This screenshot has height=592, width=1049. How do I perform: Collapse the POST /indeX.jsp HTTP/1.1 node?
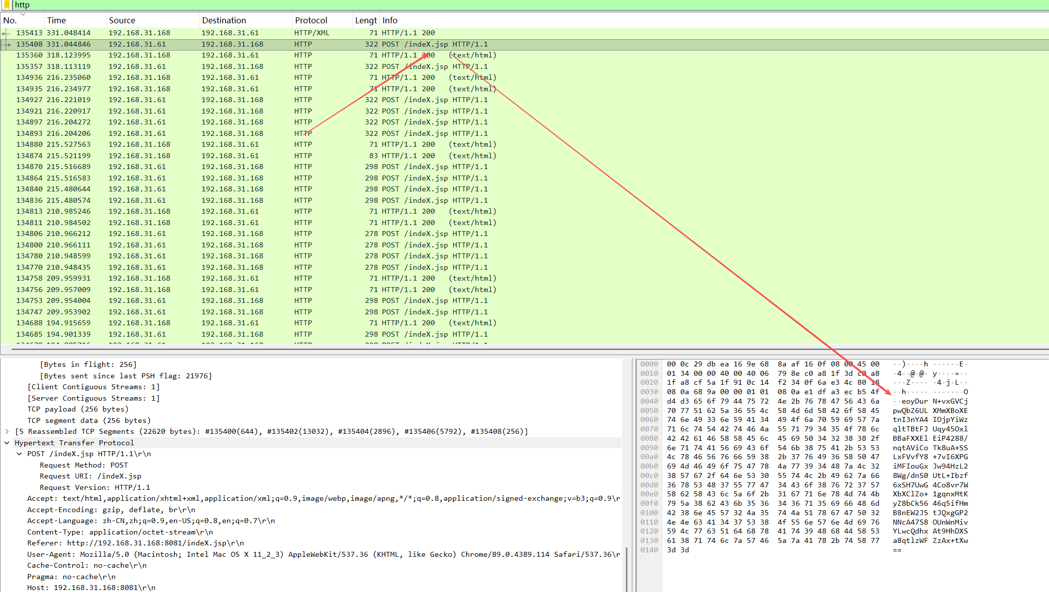[19, 454]
